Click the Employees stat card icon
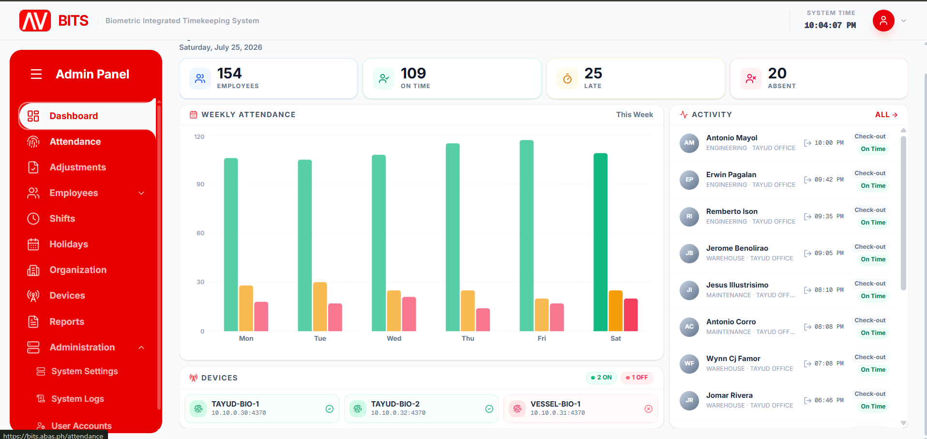Screen dimensions: 927x439 [200, 78]
